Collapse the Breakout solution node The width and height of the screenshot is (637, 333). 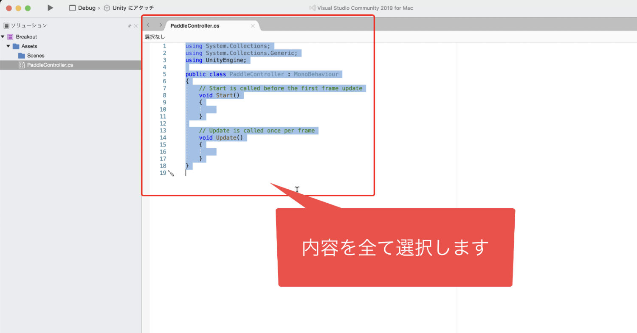(x=3, y=36)
